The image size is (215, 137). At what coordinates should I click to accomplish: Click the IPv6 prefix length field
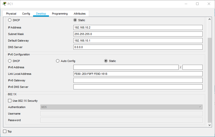click(193, 67)
